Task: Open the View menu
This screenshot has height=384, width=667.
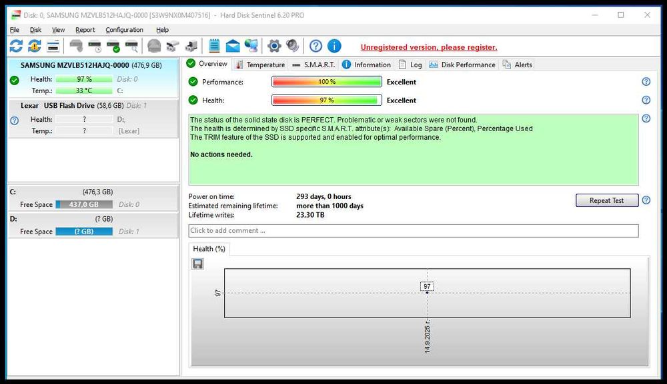Action: click(x=58, y=30)
